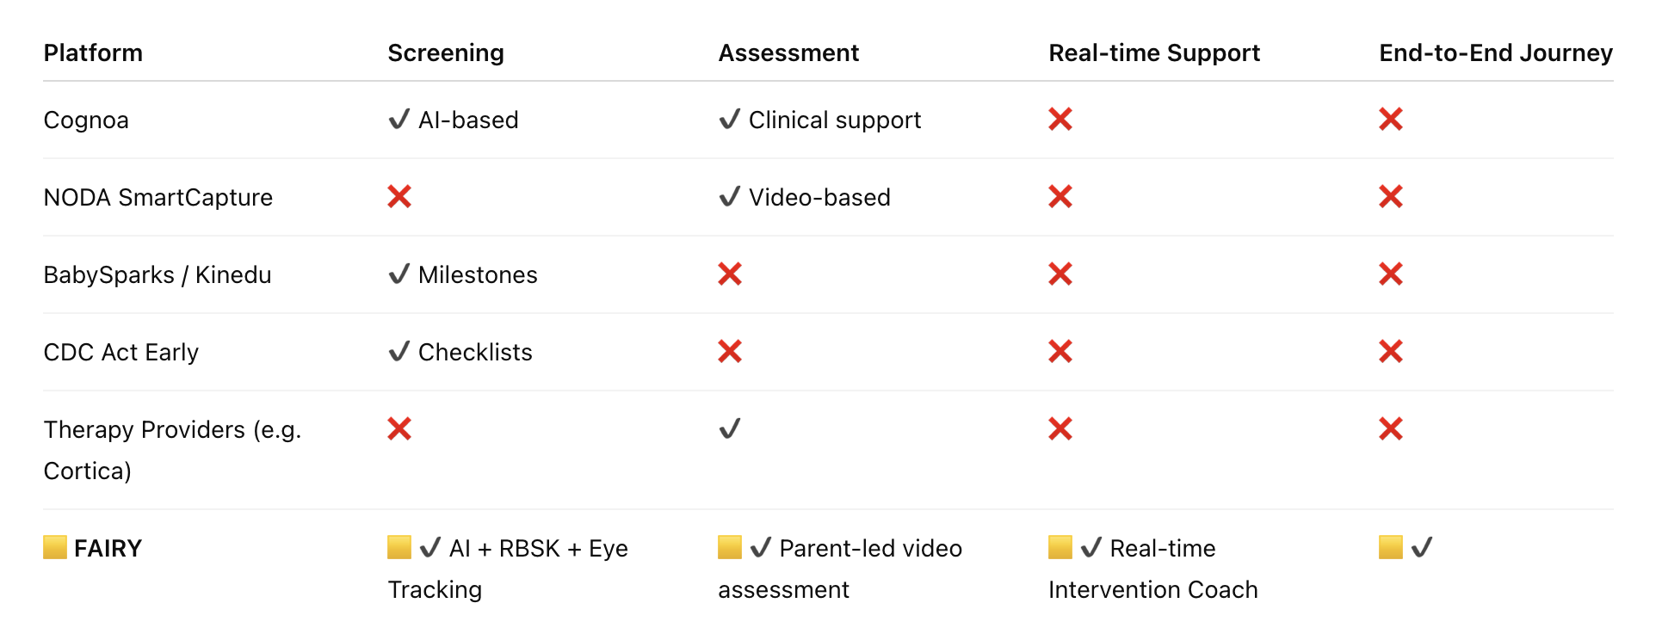Click the "Cognoa" platform name

pos(86,120)
